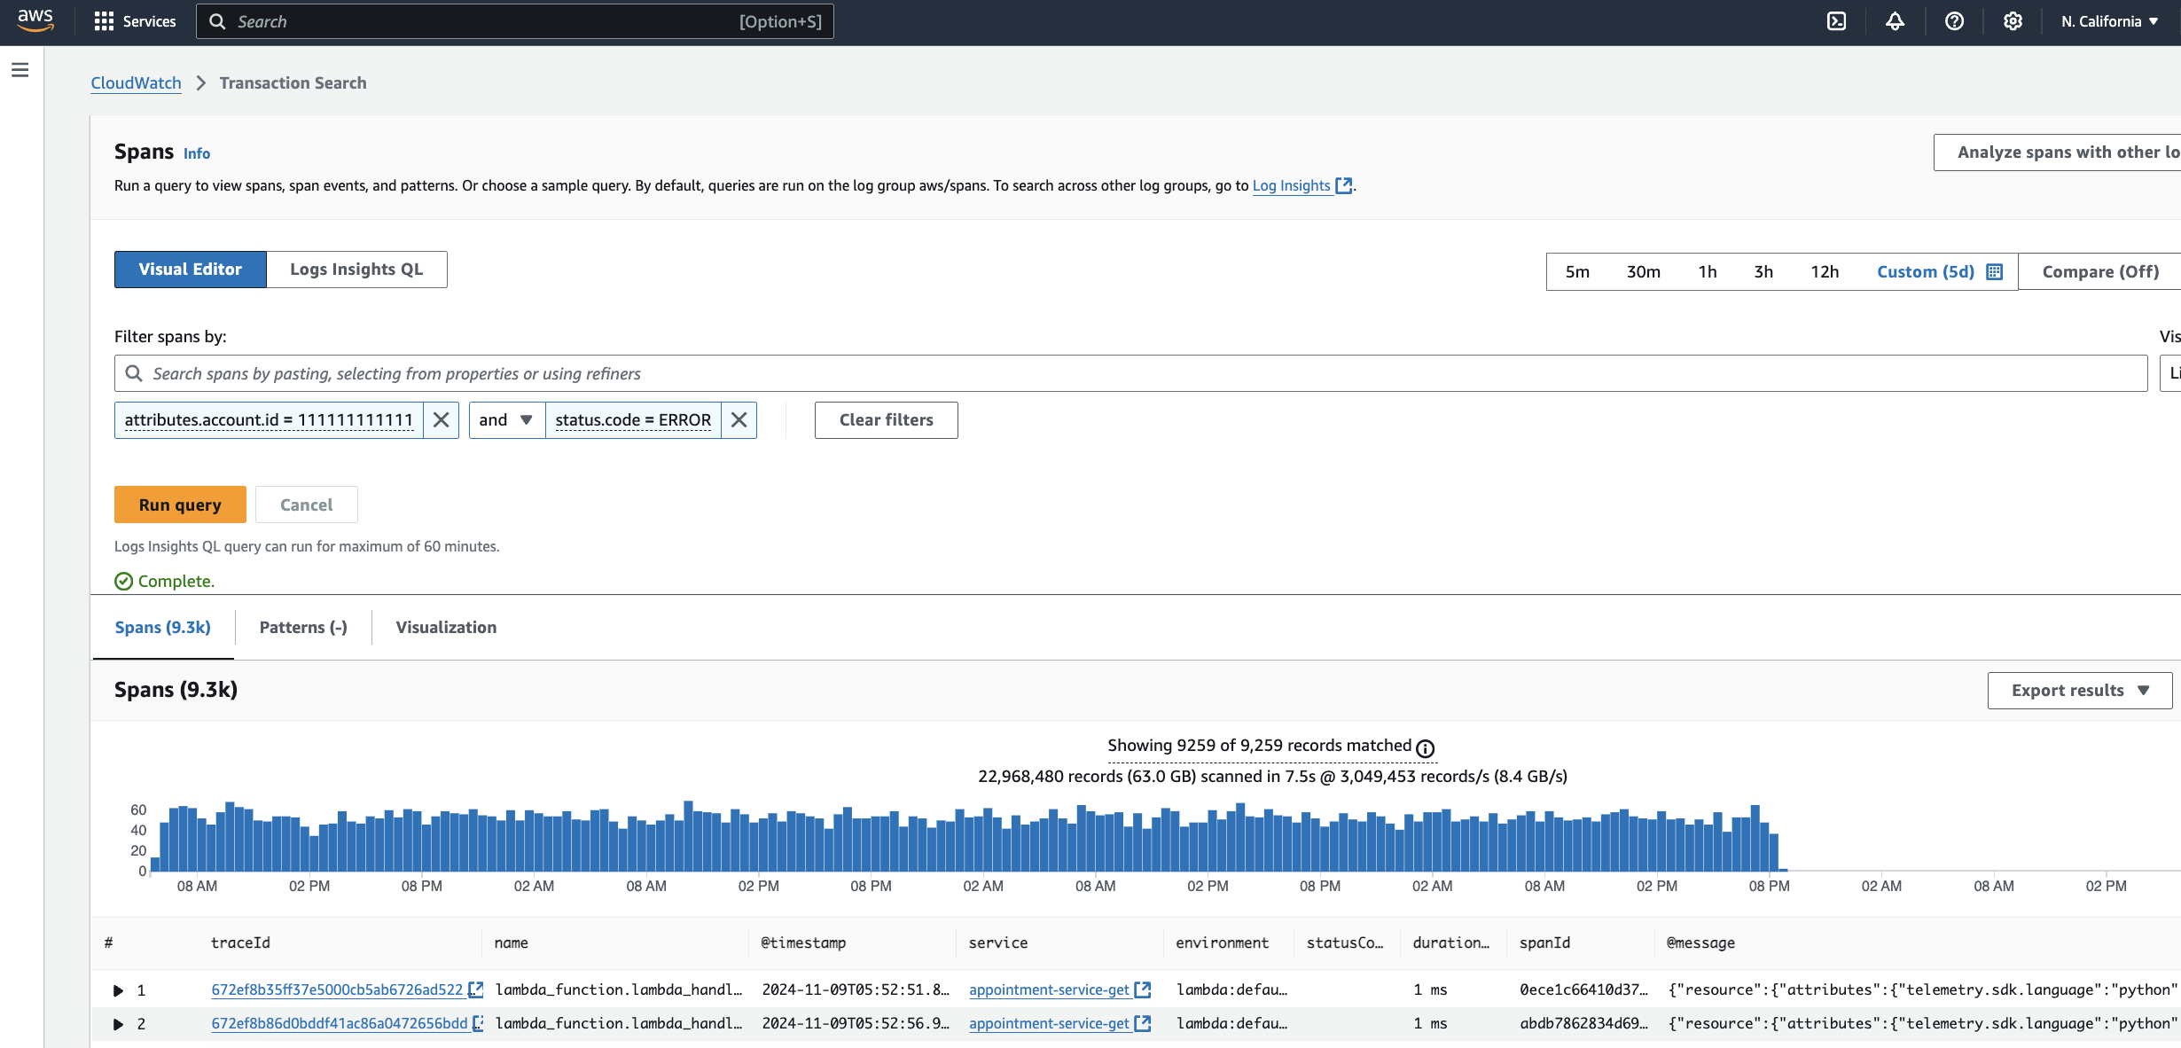Open the 'and' operator dropdown
2181x1048 pixels.
click(x=506, y=420)
